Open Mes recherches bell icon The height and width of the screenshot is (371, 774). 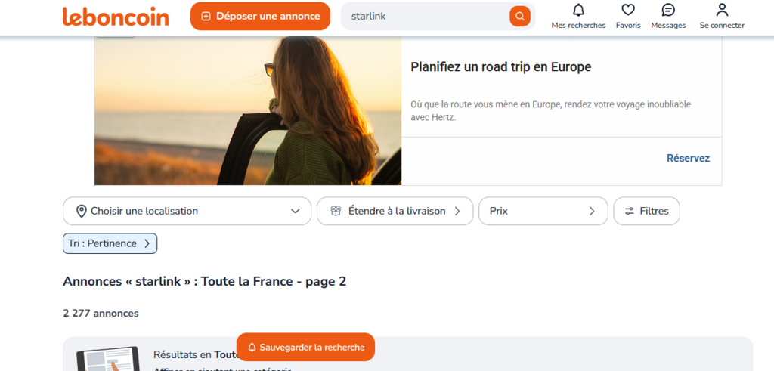tap(578, 10)
